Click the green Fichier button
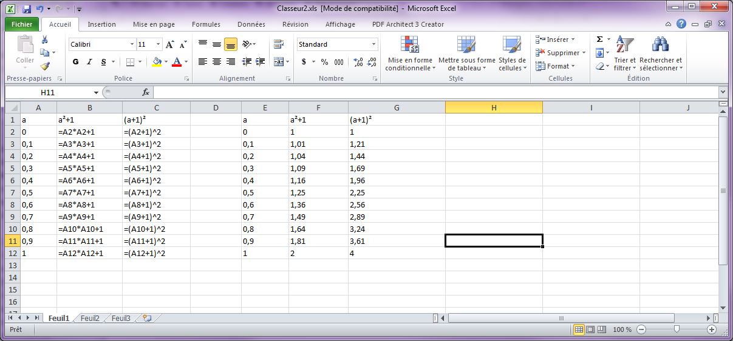The image size is (733, 341). [22, 24]
